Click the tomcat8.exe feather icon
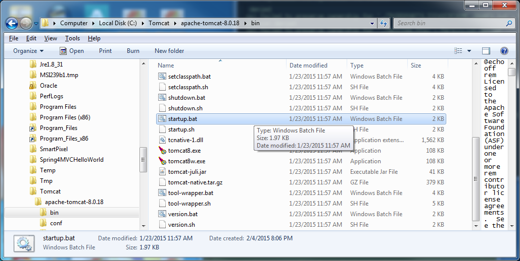 (x=162, y=151)
